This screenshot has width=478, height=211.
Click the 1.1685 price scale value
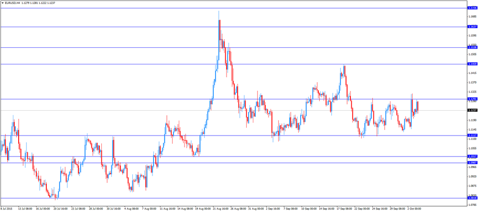click(472, 17)
